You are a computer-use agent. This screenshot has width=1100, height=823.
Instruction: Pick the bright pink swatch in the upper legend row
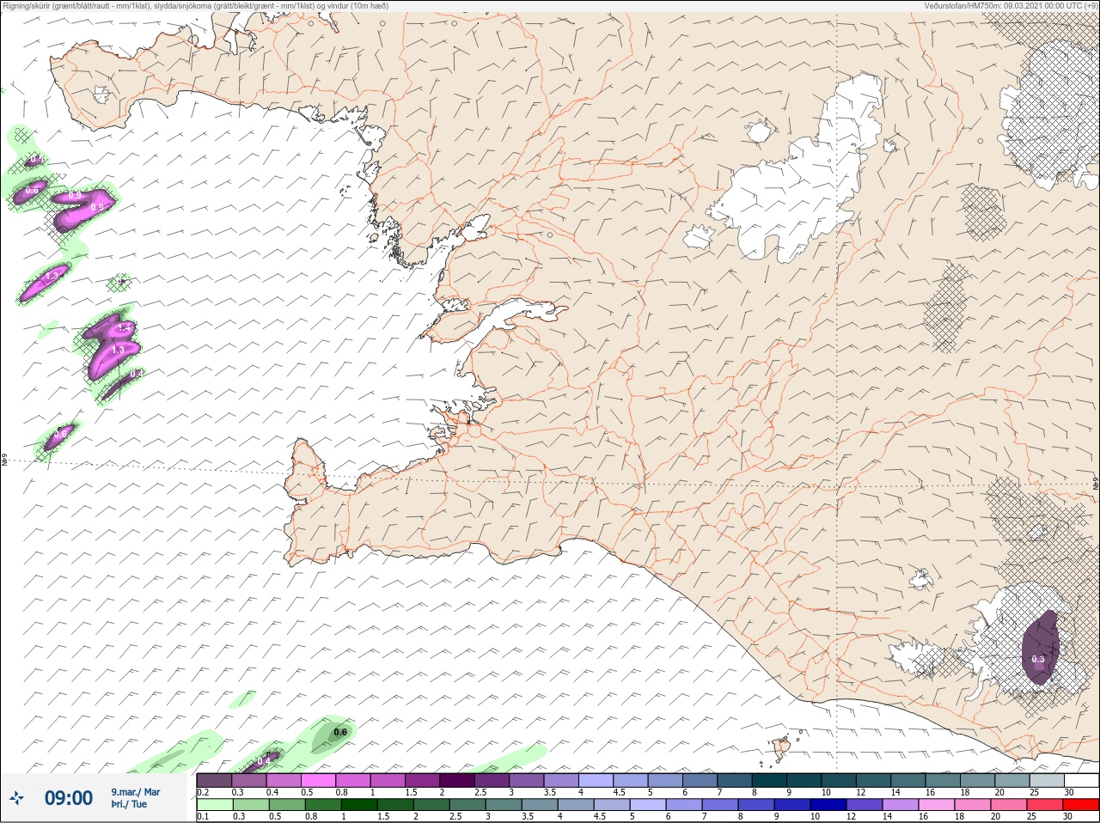coord(320,780)
